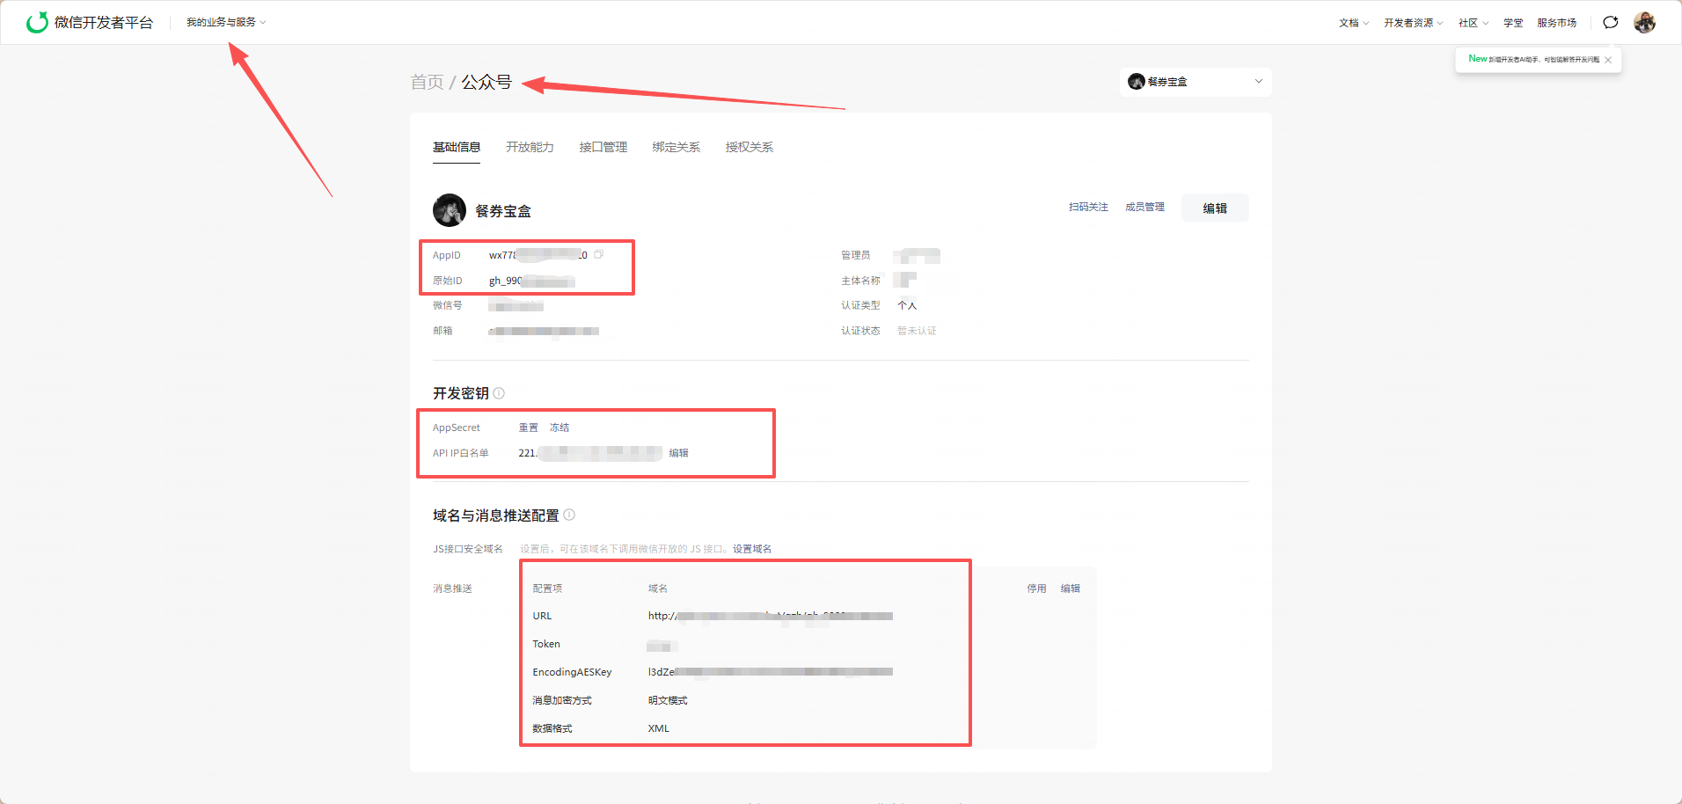
Task: Copy the AppID using the copy icon
Action: [599, 254]
